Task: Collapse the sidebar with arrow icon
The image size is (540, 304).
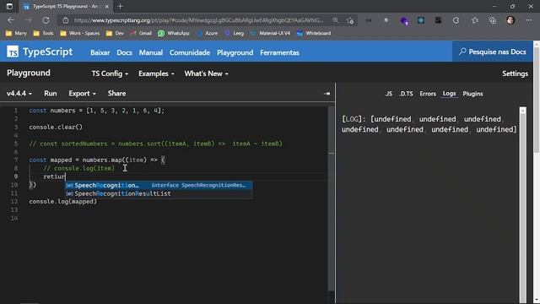Action: pyautogui.click(x=327, y=94)
